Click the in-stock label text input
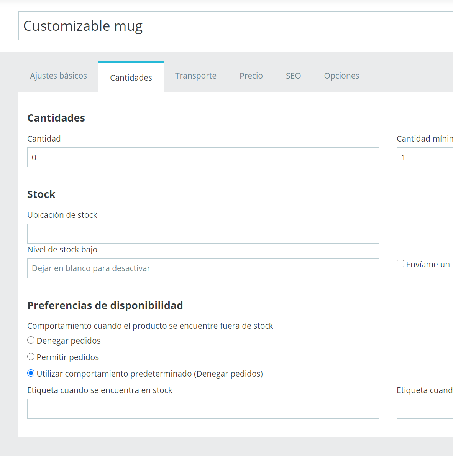Viewport: 453px width, 456px height. (203, 409)
